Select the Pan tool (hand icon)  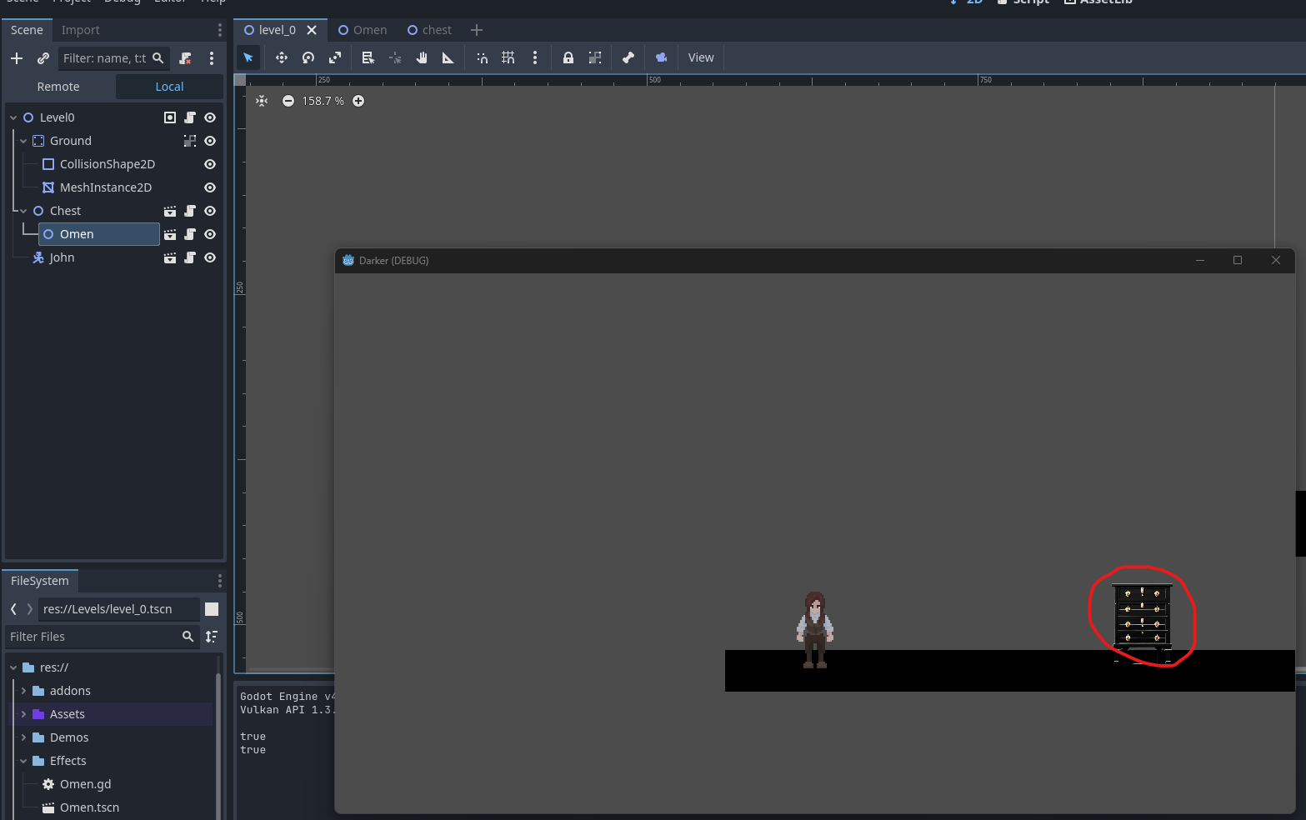point(421,57)
